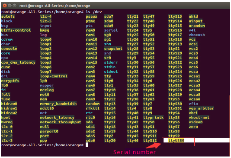Select the 'cpu_dma_latency' entry
Screen dimensions: 231x158
coord(18,63)
